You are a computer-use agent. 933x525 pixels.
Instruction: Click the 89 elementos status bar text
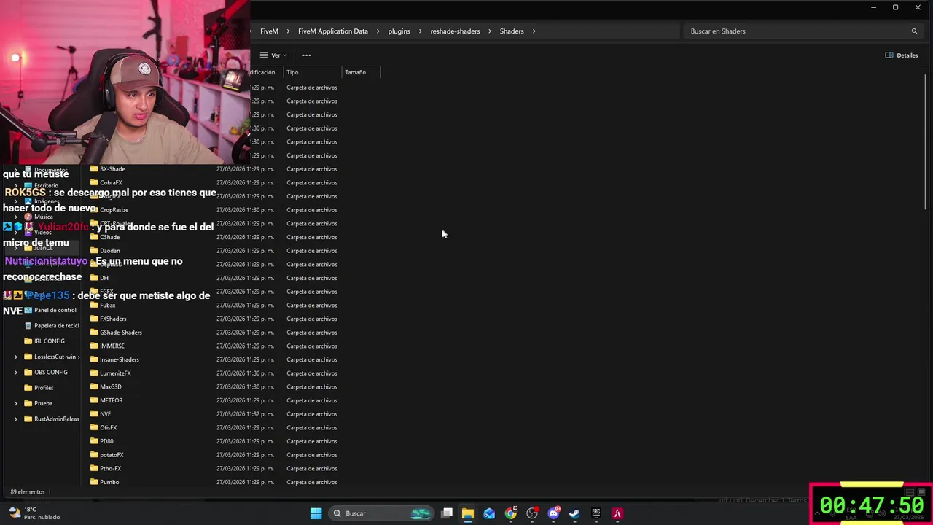(28, 492)
